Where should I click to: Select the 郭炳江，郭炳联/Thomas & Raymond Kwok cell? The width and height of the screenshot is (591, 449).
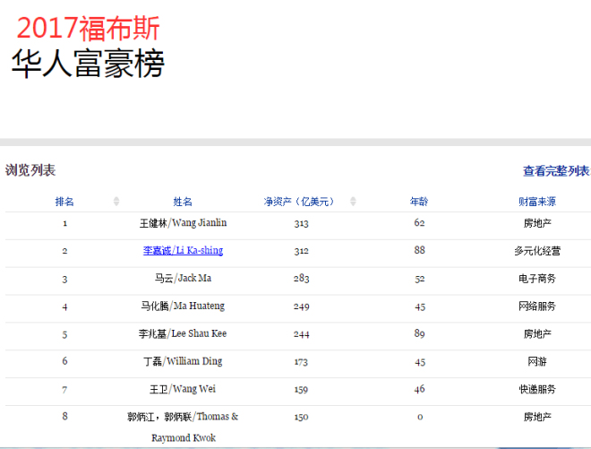(x=184, y=427)
